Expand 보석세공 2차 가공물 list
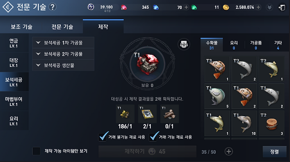 pyautogui.click(x=63, y=54)
